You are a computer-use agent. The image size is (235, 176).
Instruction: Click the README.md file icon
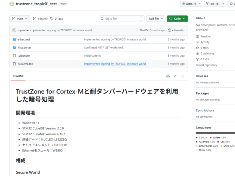[14, 64]
